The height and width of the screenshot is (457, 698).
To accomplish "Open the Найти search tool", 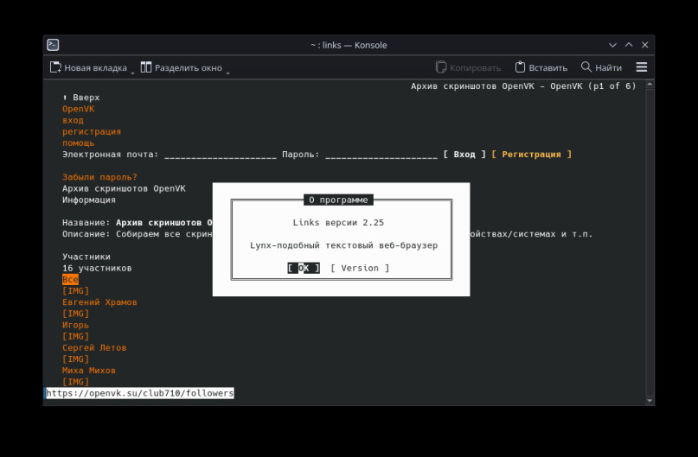I will (x=601, y=67).
